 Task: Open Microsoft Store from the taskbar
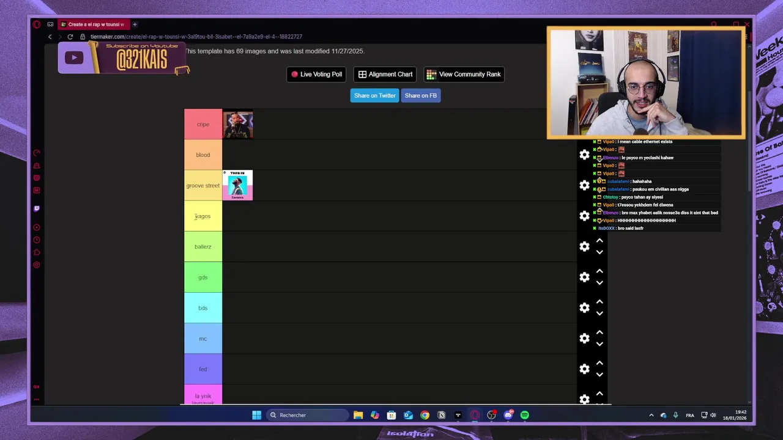(x=391, y=415)
